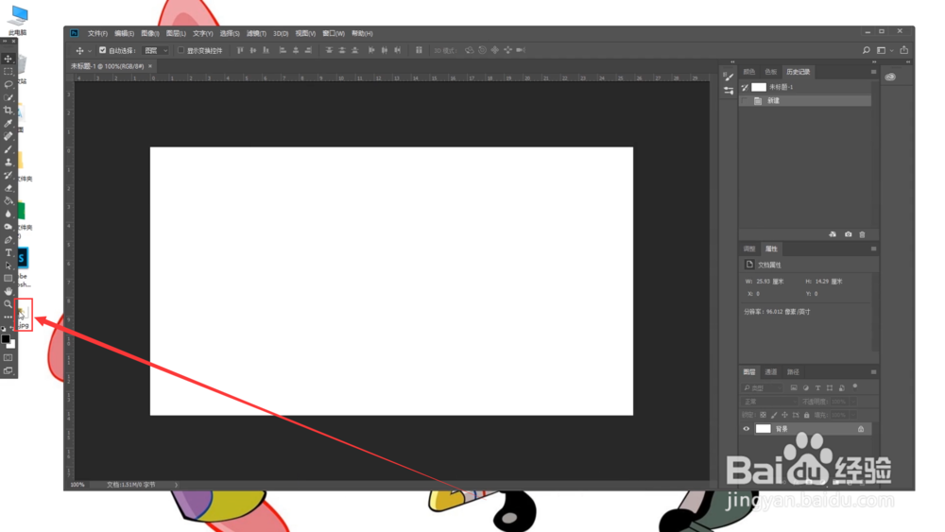Create new snapshot camera icon in History
Screen dimensions: 945x532
tap(848, 234)
